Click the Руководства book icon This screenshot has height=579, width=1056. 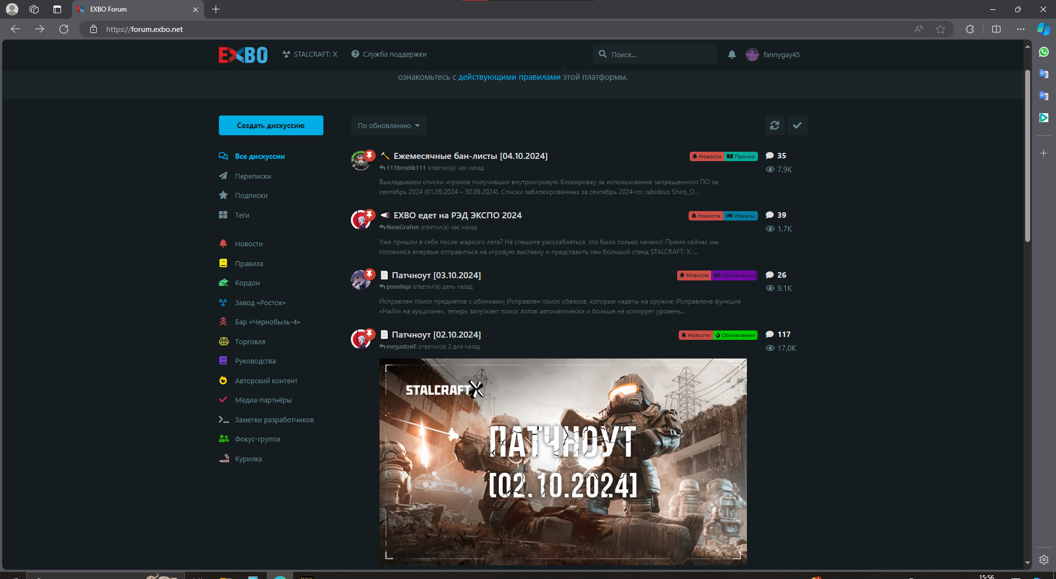click(223, 361)
